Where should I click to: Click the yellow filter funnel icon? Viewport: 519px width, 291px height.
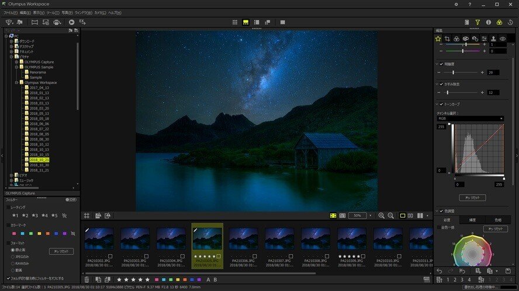pyautogui.click(x=478, y=22)
